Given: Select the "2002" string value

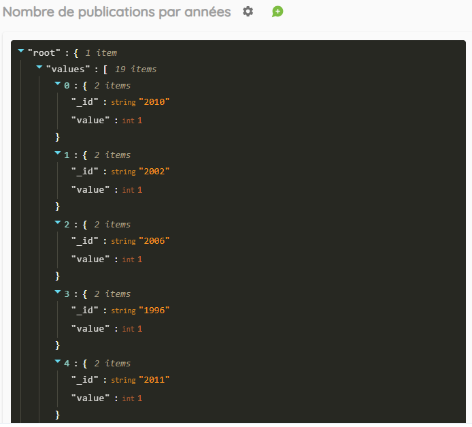Looking at the screenshot, I should pos(154,172).
